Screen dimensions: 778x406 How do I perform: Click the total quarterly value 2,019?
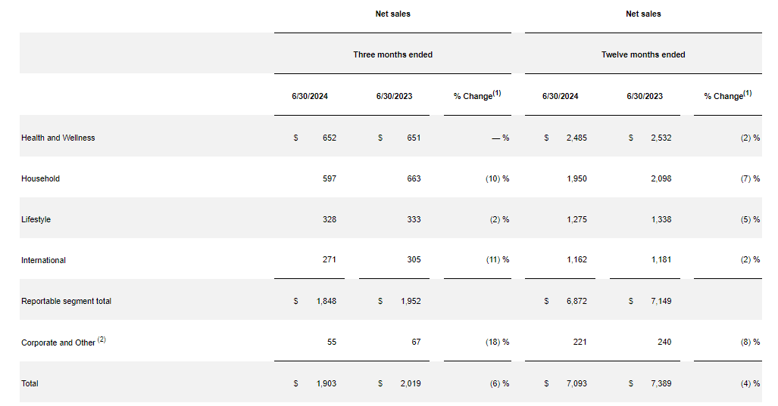[409, 383]
